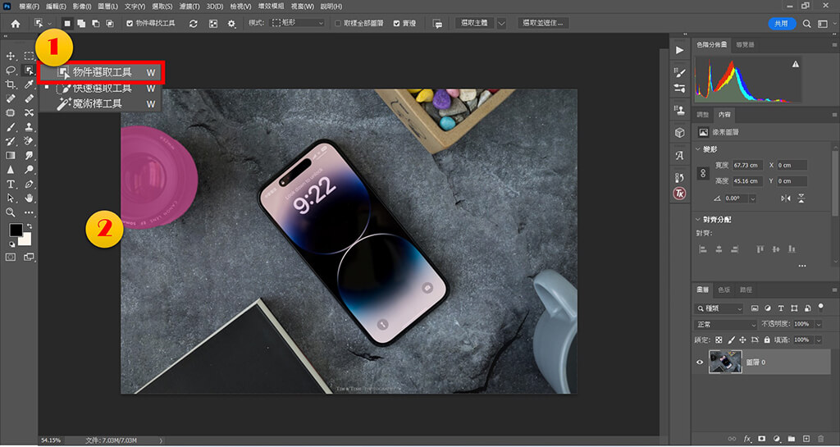Open the TK panel icon in dock
840x447 pixels.
679,194
